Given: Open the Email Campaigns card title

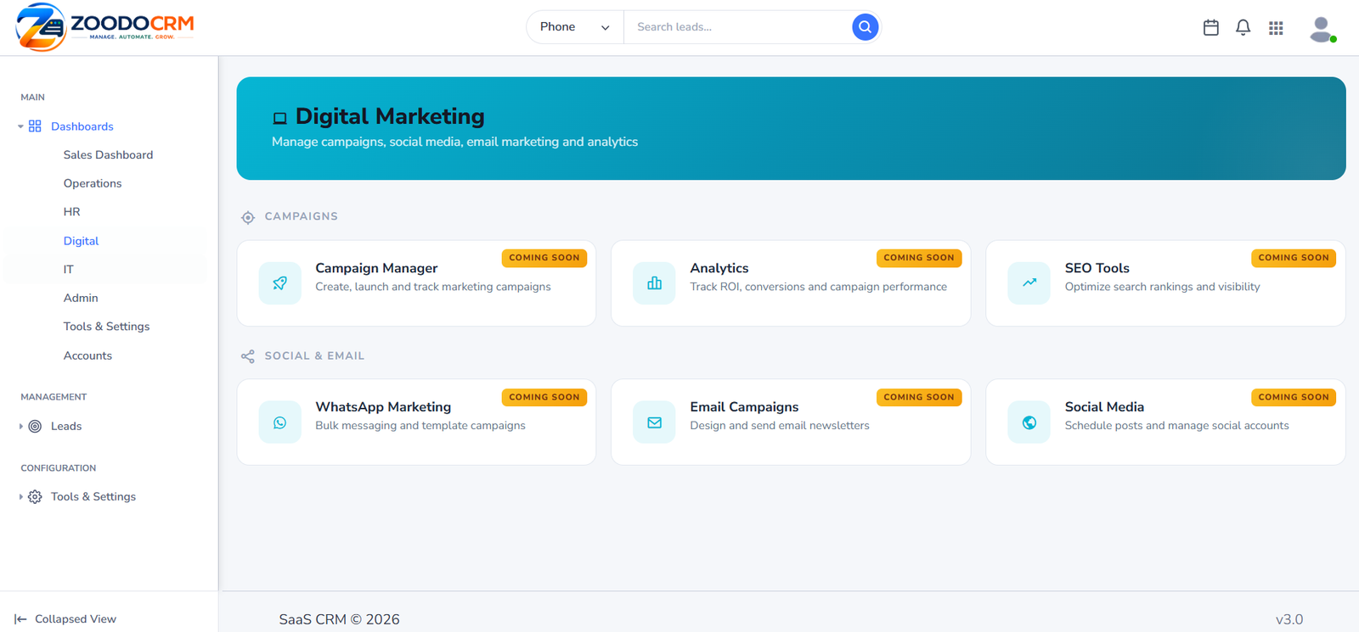Looking at the screenshot, I should [x=744, y=407].
